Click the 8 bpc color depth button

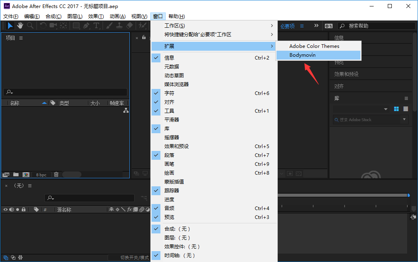pos(42,175)
